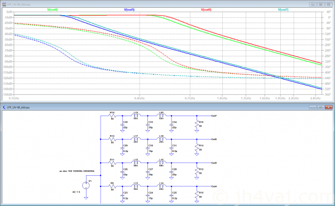Click the .ac dec simulation directive text
This screenshot has width=335, height=206.
(76, 171)
